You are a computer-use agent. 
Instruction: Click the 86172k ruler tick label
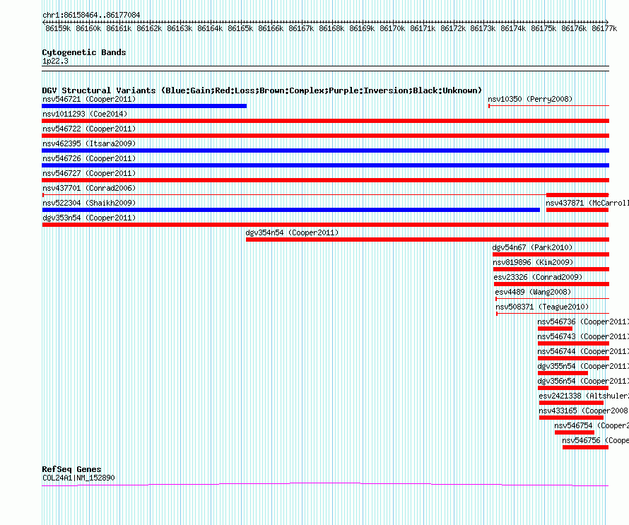point(453,28)
